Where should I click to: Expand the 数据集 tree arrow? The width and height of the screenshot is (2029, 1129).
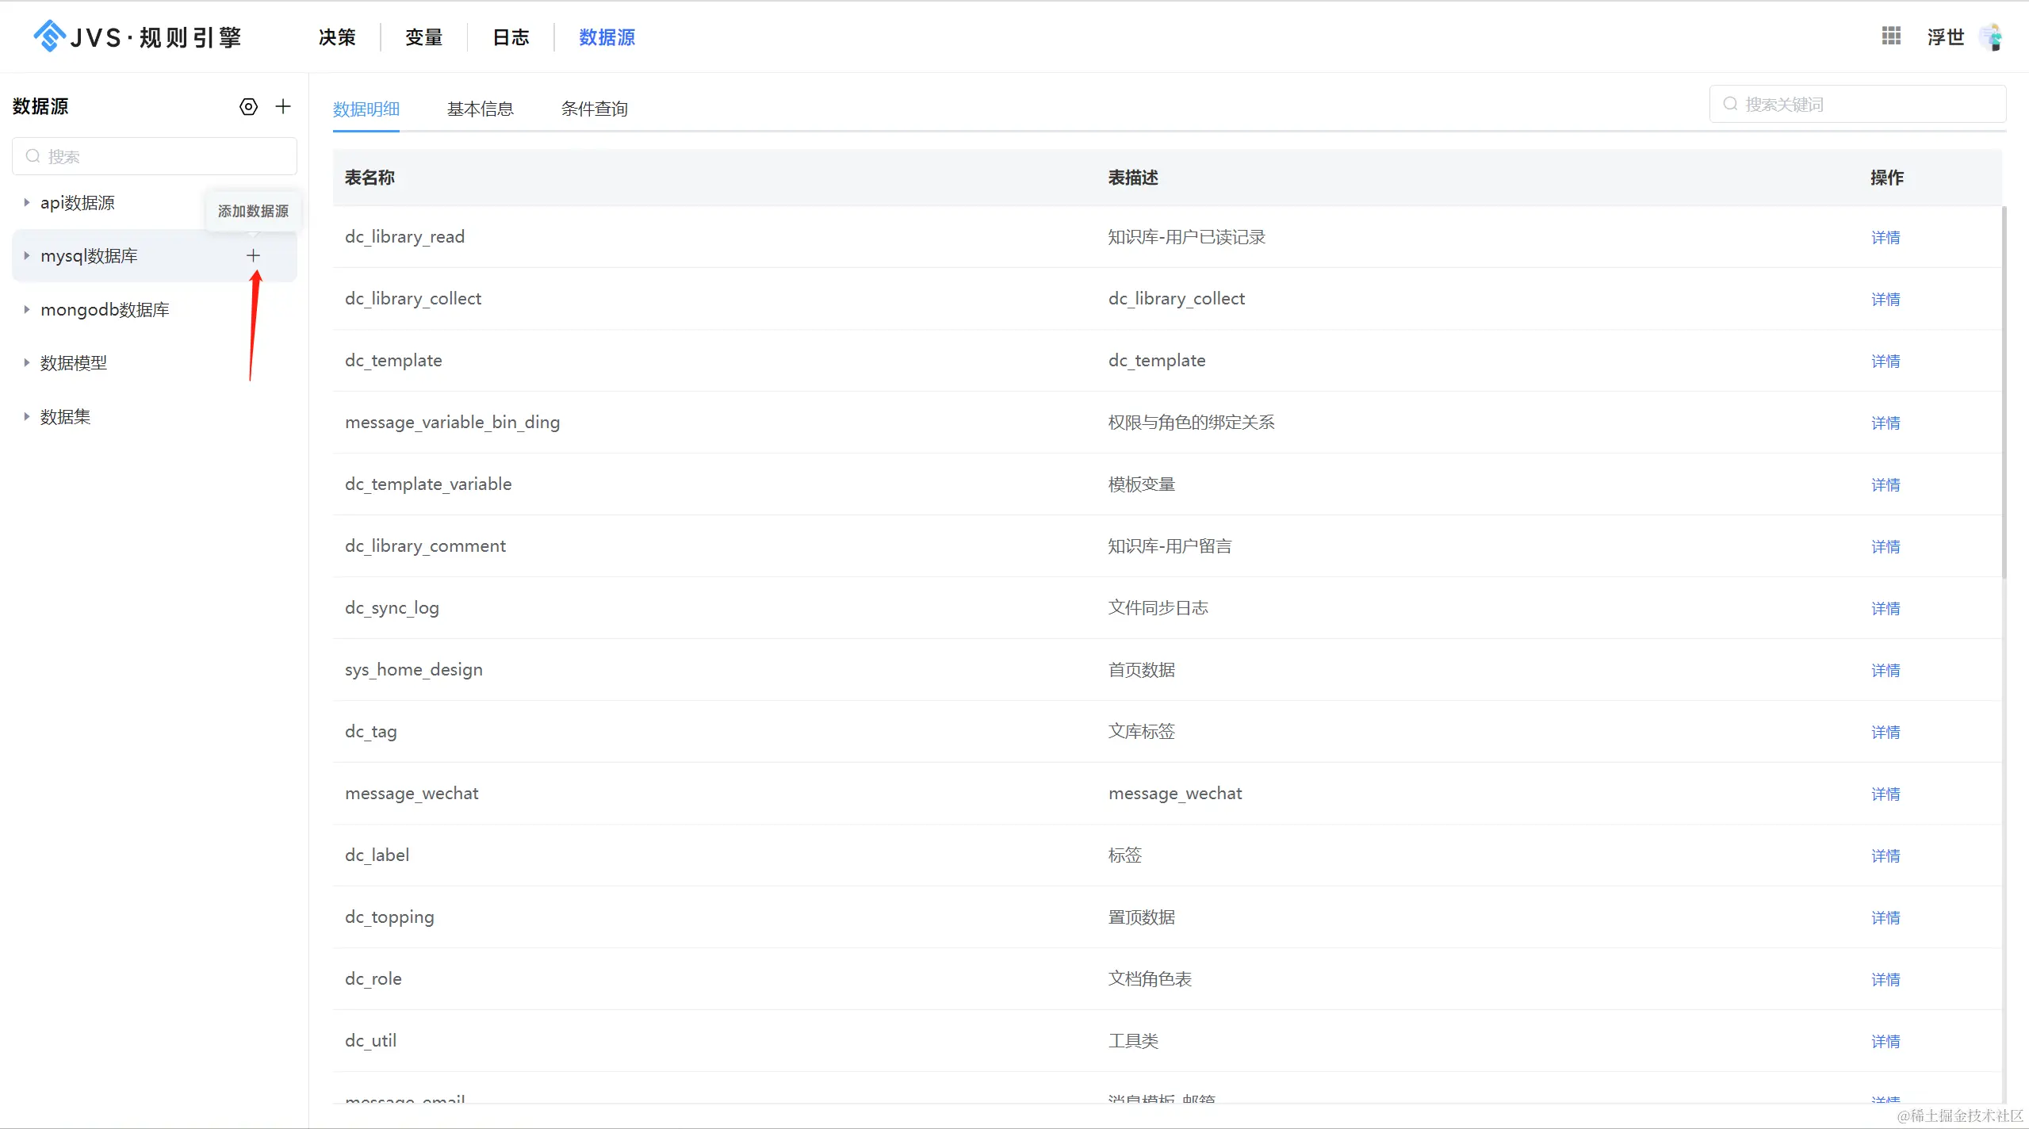point(26,416)
